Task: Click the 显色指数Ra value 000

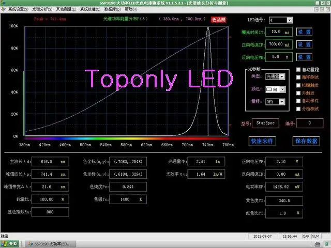Action: [x=50, y=212]
